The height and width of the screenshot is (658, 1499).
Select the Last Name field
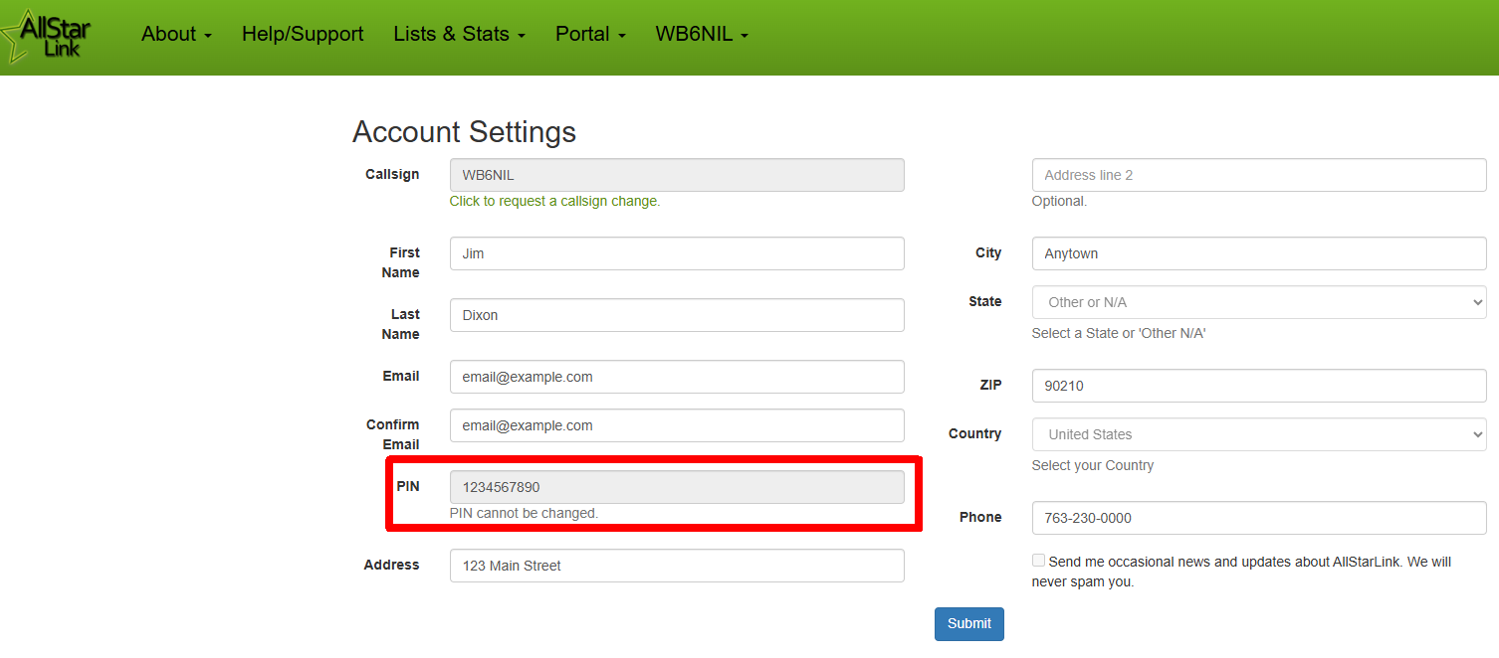click(677, 315)
